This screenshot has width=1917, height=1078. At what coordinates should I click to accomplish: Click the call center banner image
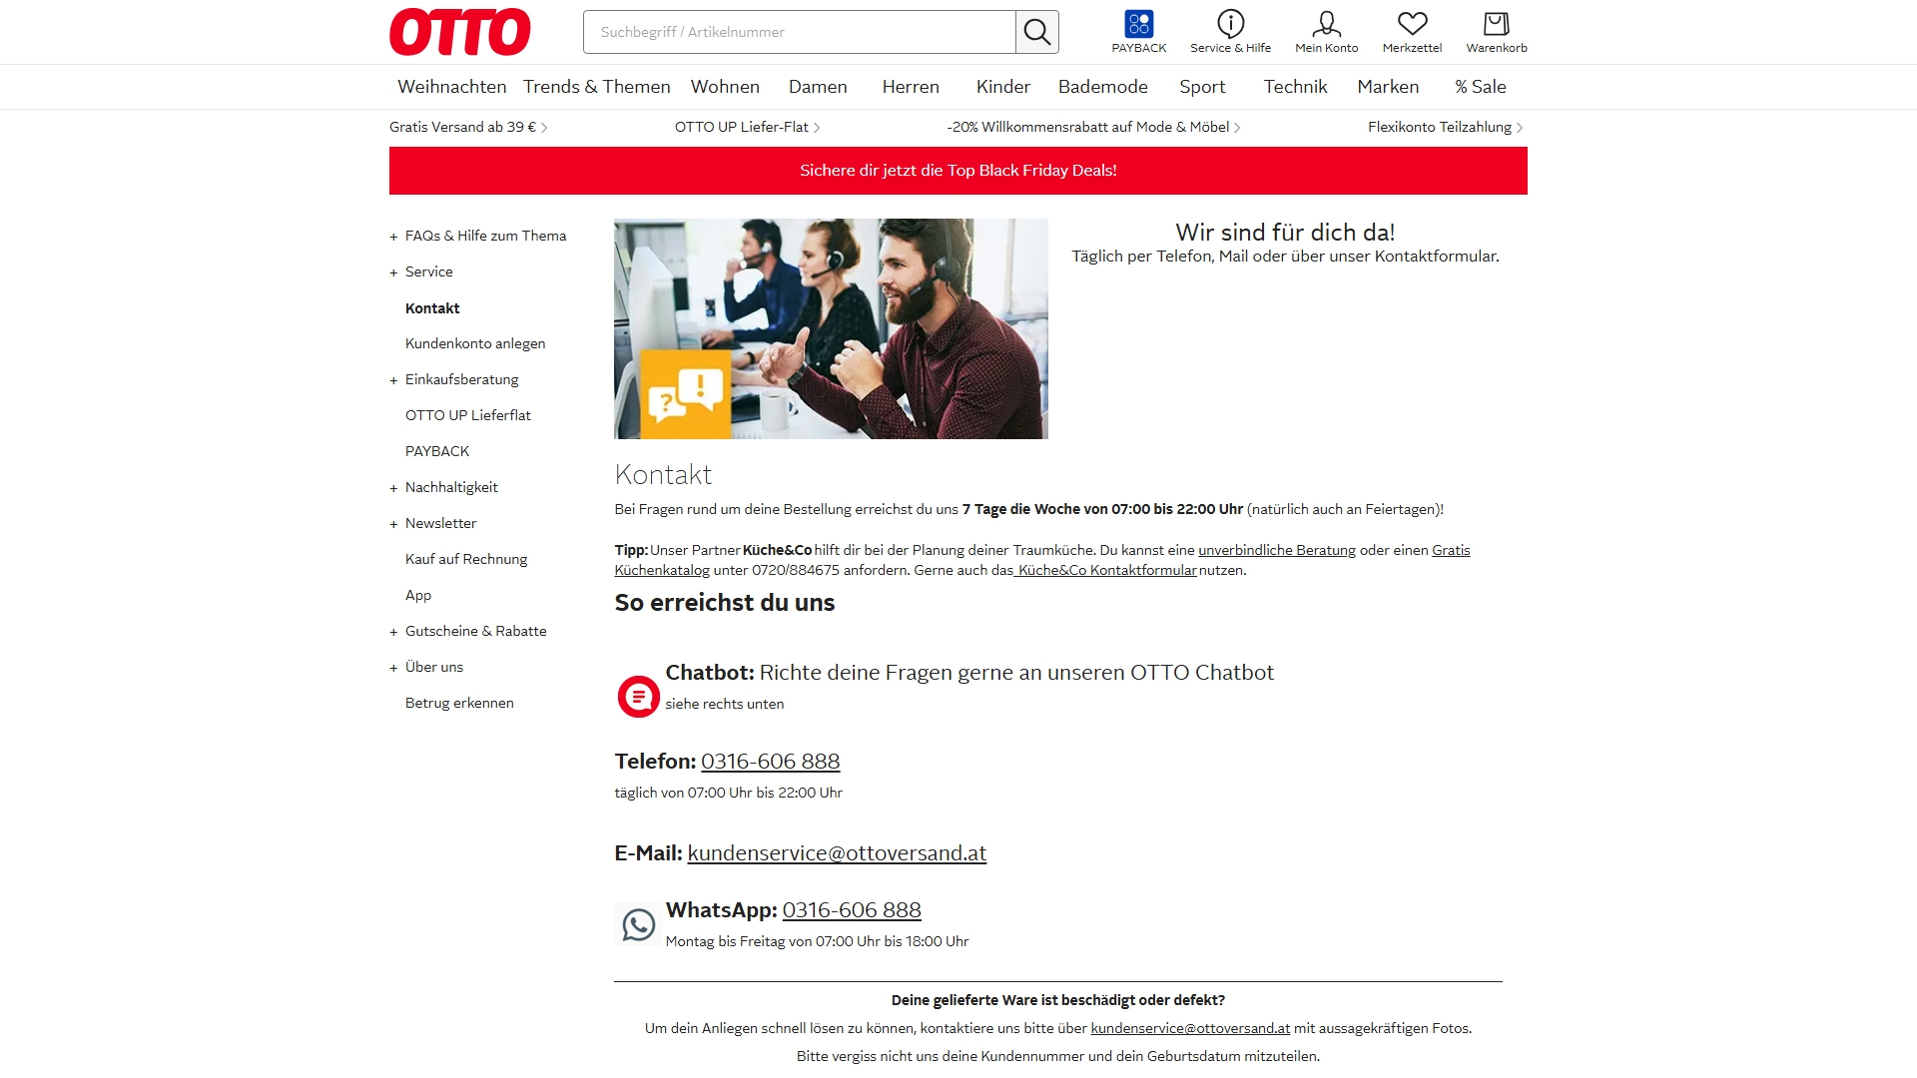point(831,328)
